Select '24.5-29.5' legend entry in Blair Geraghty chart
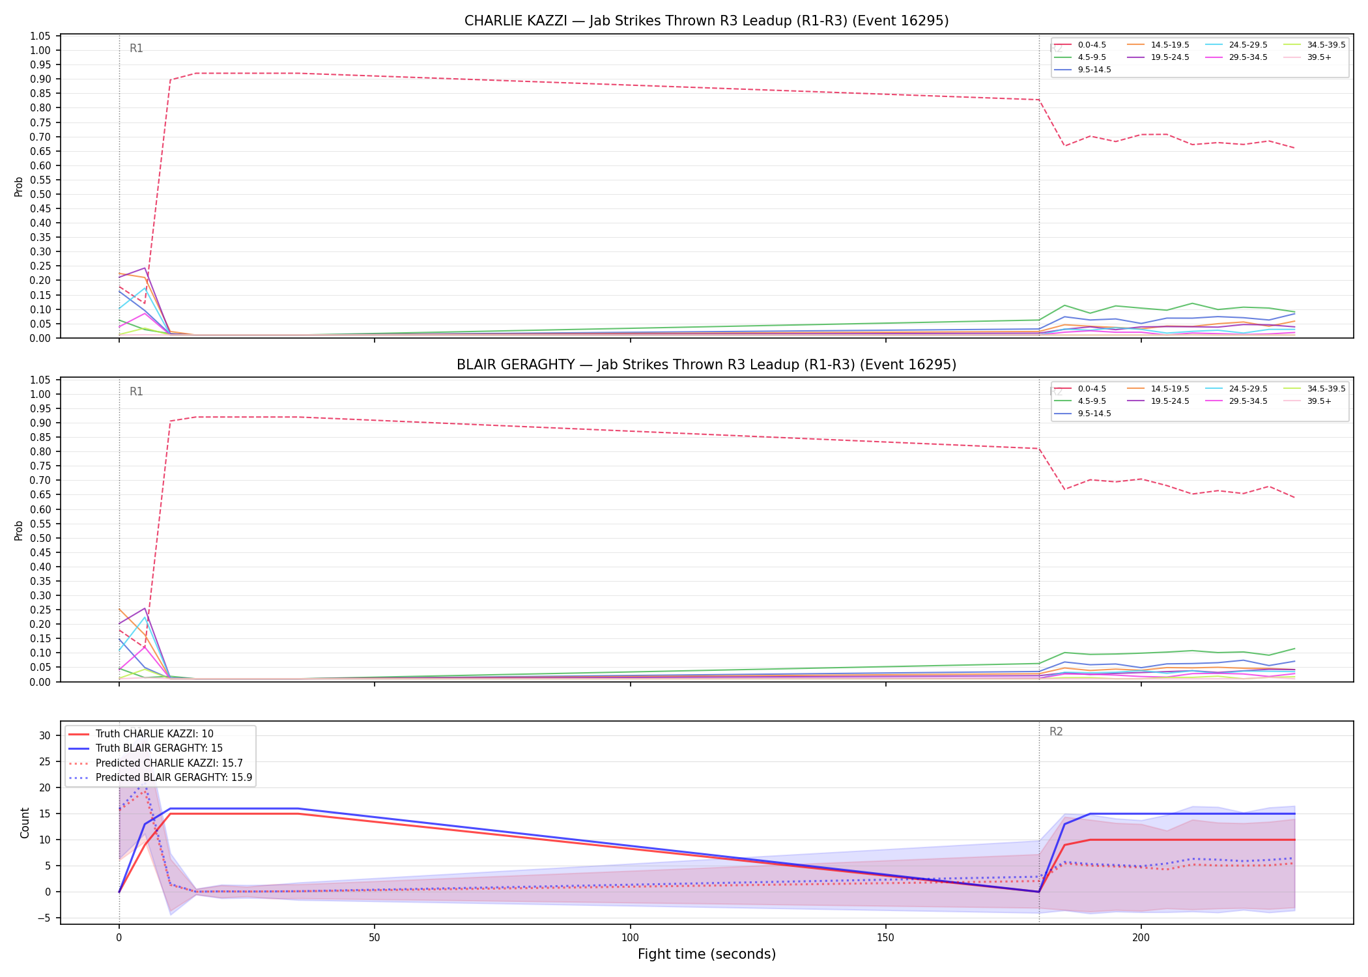The image size is (1368, 977). (x=1236, y=389)
